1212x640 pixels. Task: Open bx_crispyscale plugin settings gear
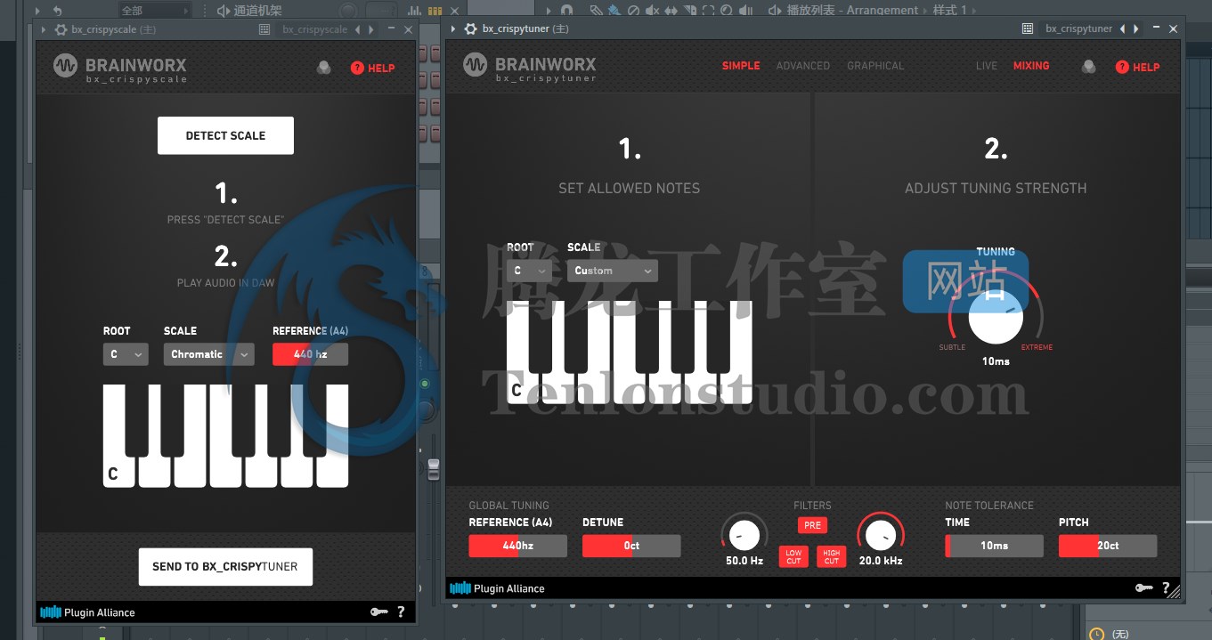point(61,29)
